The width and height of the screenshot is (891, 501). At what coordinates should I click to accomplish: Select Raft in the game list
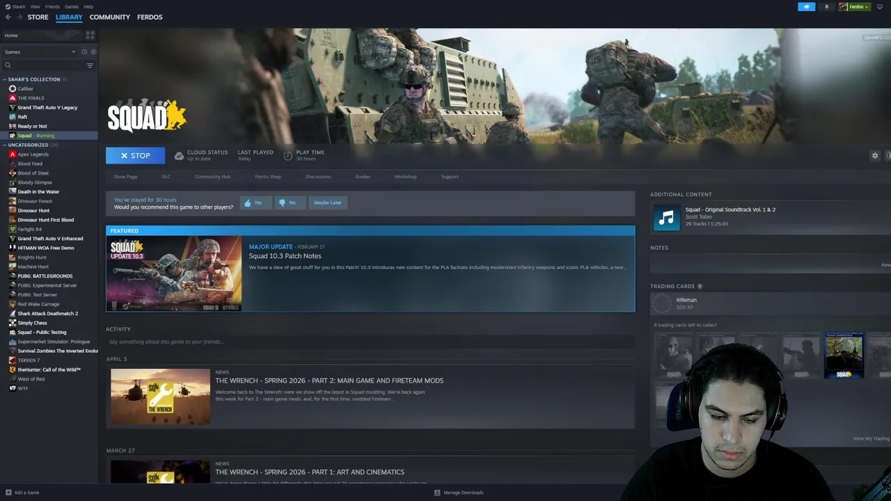point(49,117)
